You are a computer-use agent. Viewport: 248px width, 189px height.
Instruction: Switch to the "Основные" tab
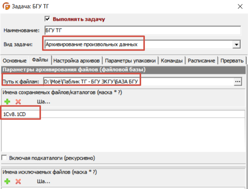point(15,61)
